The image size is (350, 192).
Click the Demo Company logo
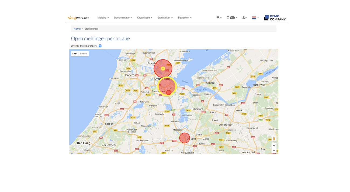coord(275,18)
